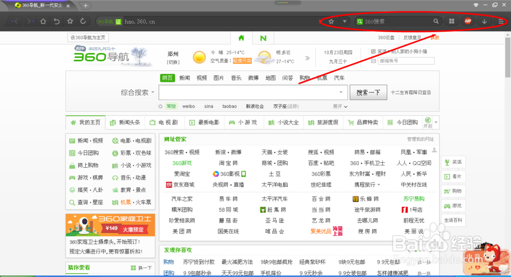Image resolution: width=511 pixels, height=277 pixels.
Task: Click 设360导航为主页 button
Action: [x=88, y=37]
